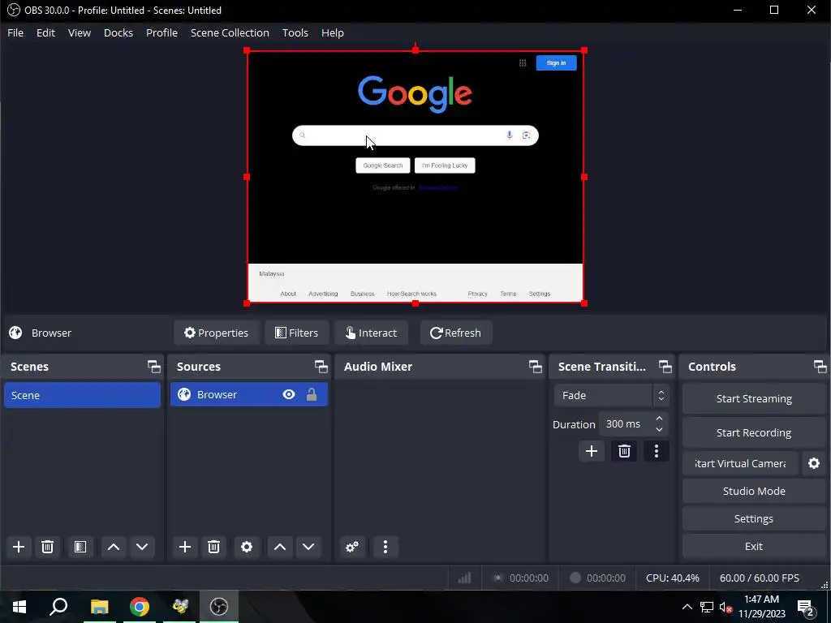Decrease transition duration with down arrow
The width and height of the screenshot is (831, 623).
[x=659, y=430]
